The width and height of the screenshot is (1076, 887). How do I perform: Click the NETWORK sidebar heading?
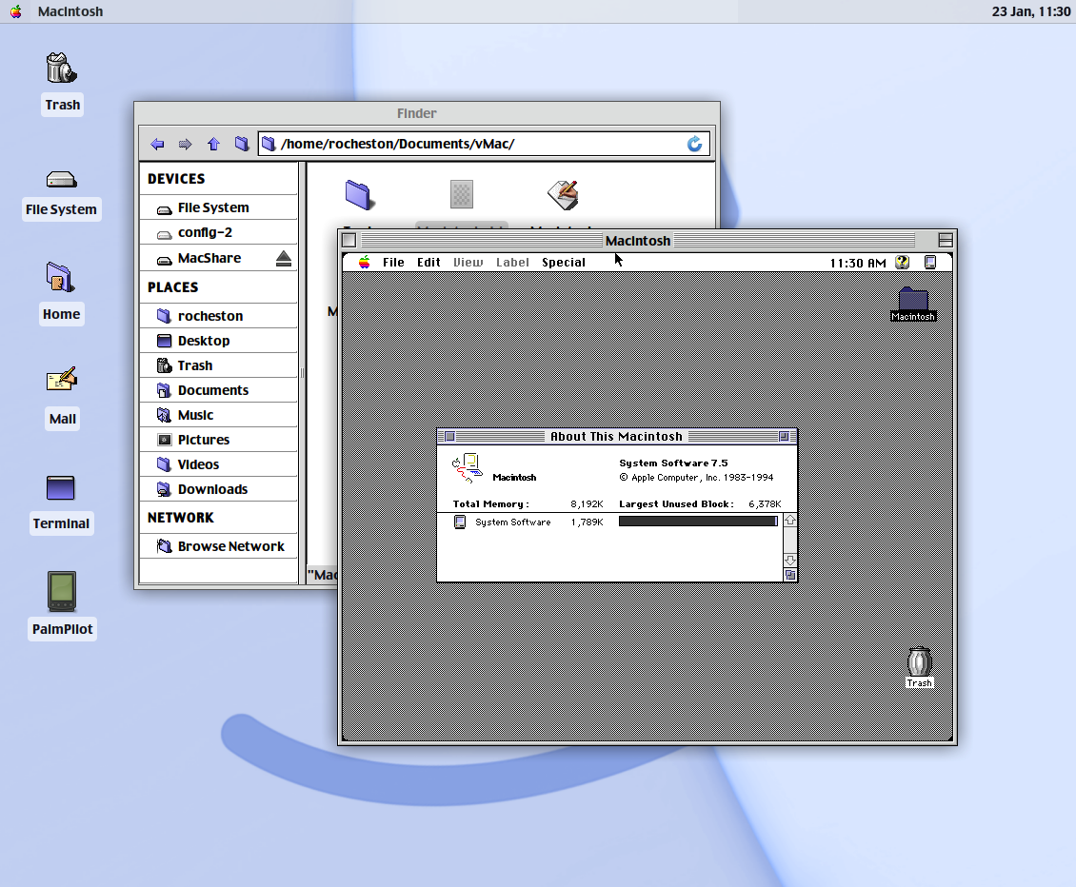tap(181, 518)
